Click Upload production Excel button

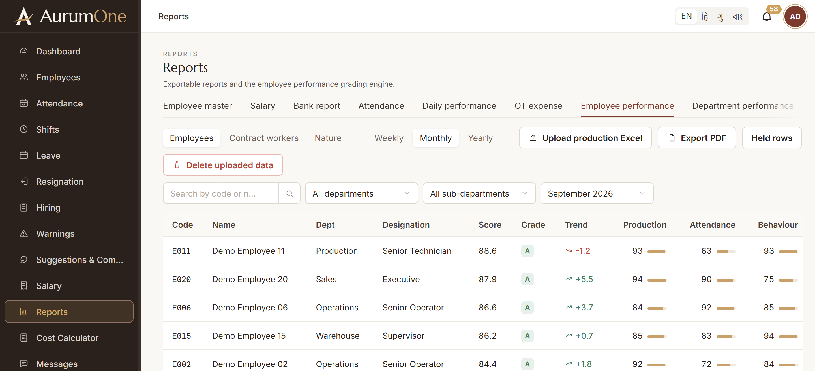585,138
